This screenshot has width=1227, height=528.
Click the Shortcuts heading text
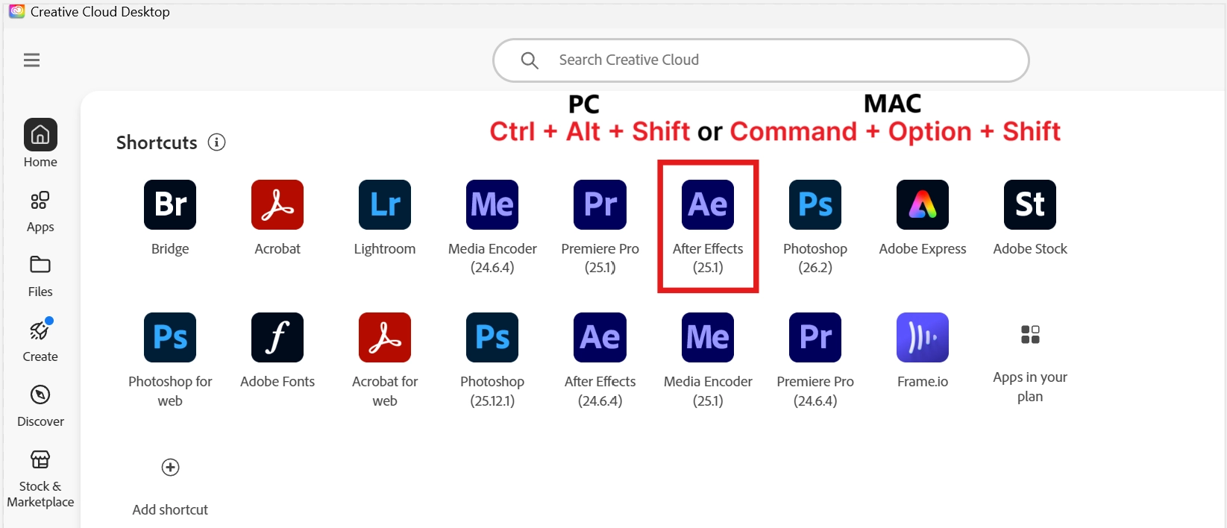click(157, 142)
